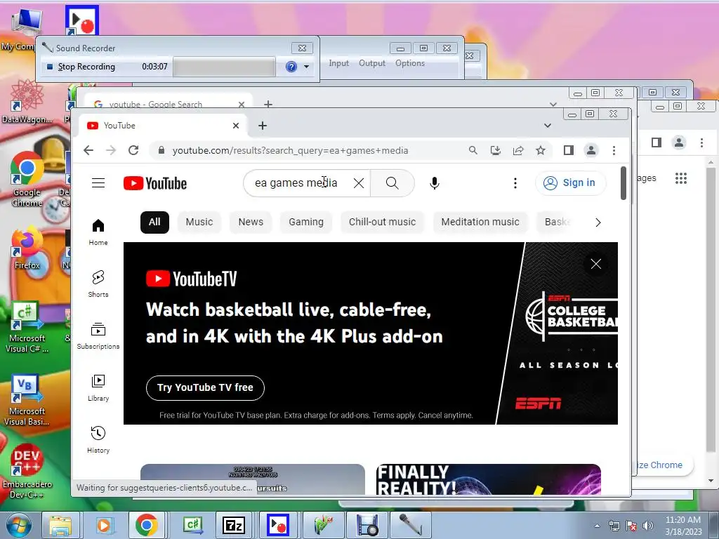Select the Music filter chip
Screen dimensions: 719x539
pos(199,222)
